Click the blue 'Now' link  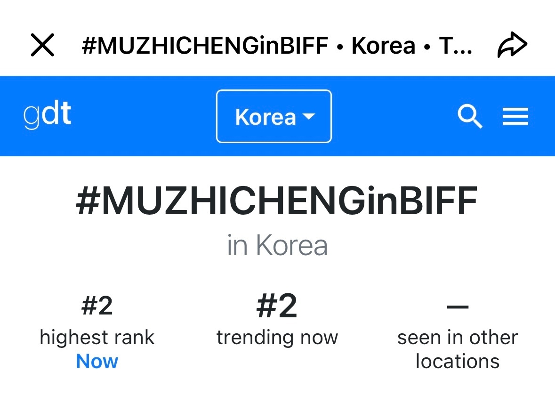pos(97,362)
